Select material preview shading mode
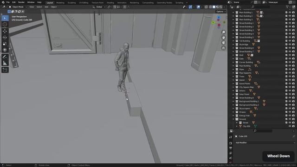Screen dimensions: 297x167 coord(217,7)
